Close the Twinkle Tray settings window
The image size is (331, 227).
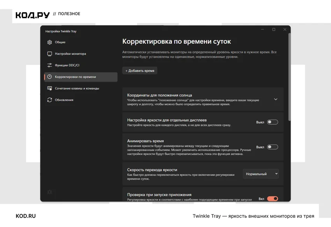click(x=285, y=29)
